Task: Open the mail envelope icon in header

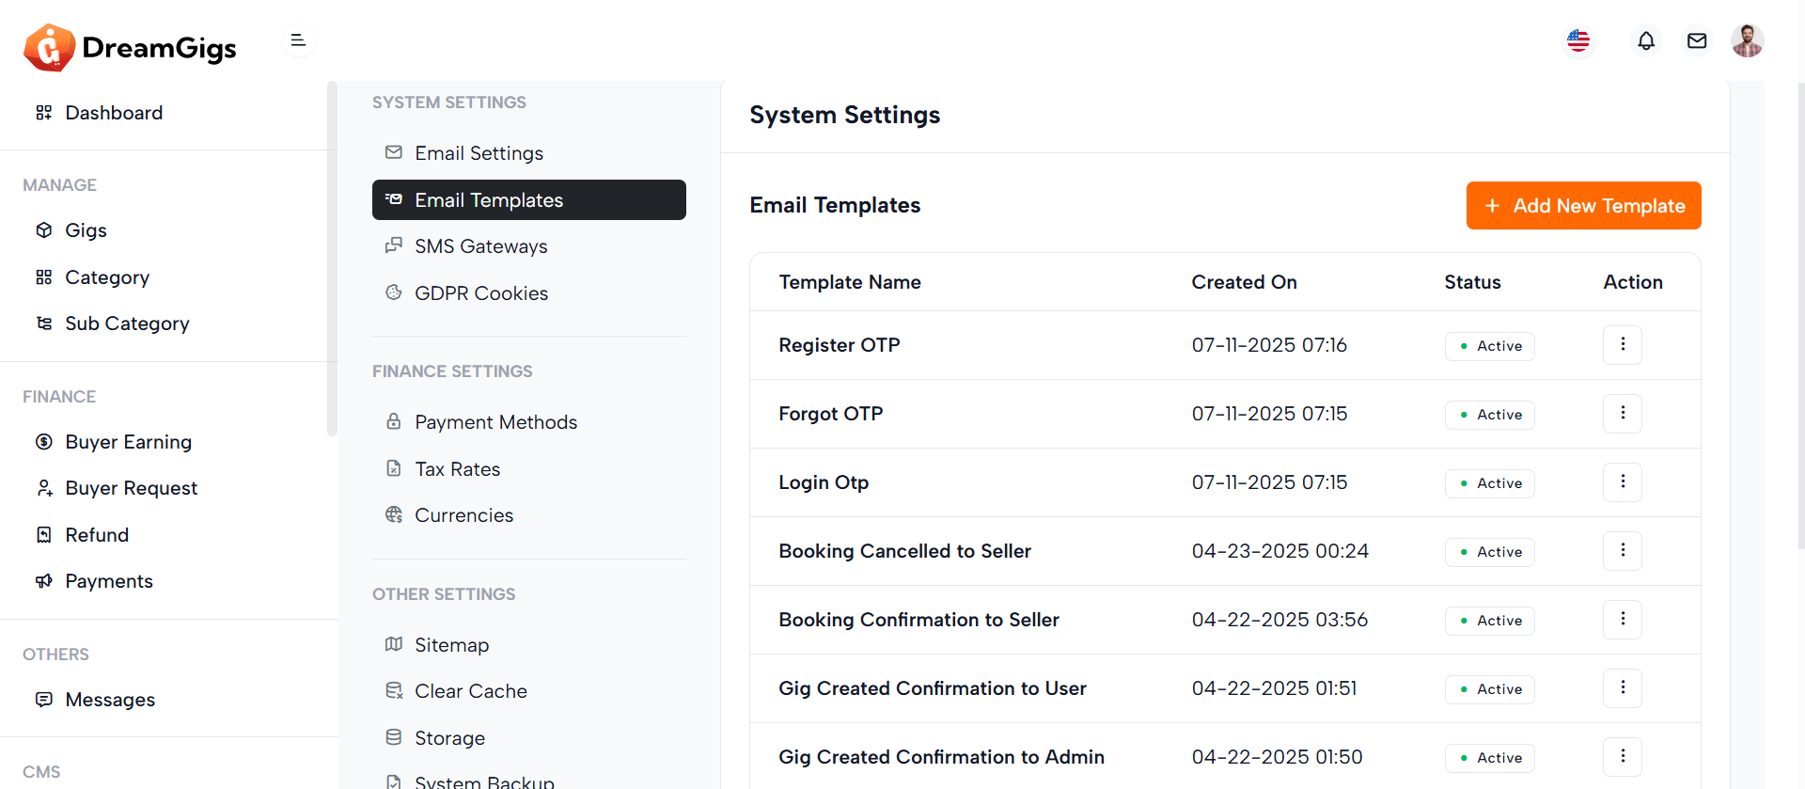Action: click(1696, 40)
